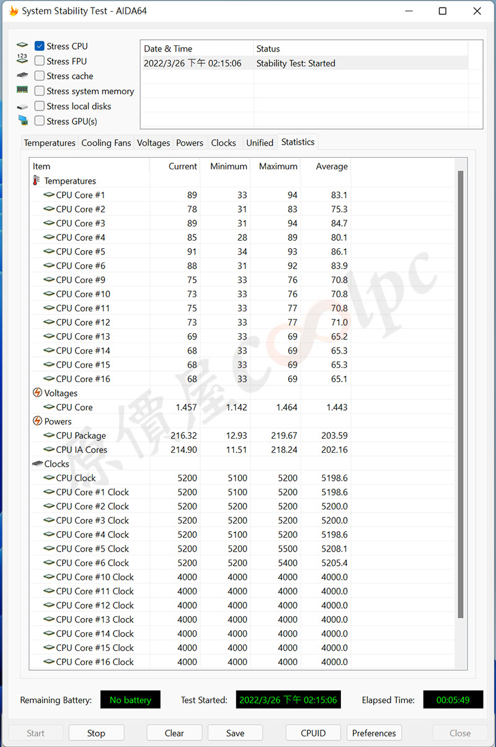Tick the Stress system memory checkbox
This screenshot has height=747, width=496.
point(39,91)
